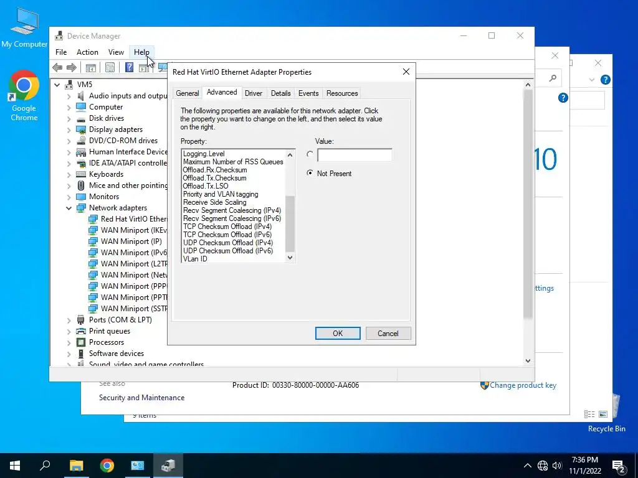The width and height of the screenshot is (638, 478).
Task: Click the show/hide action pane toolbar icon
Action: [x=143, y=67]
